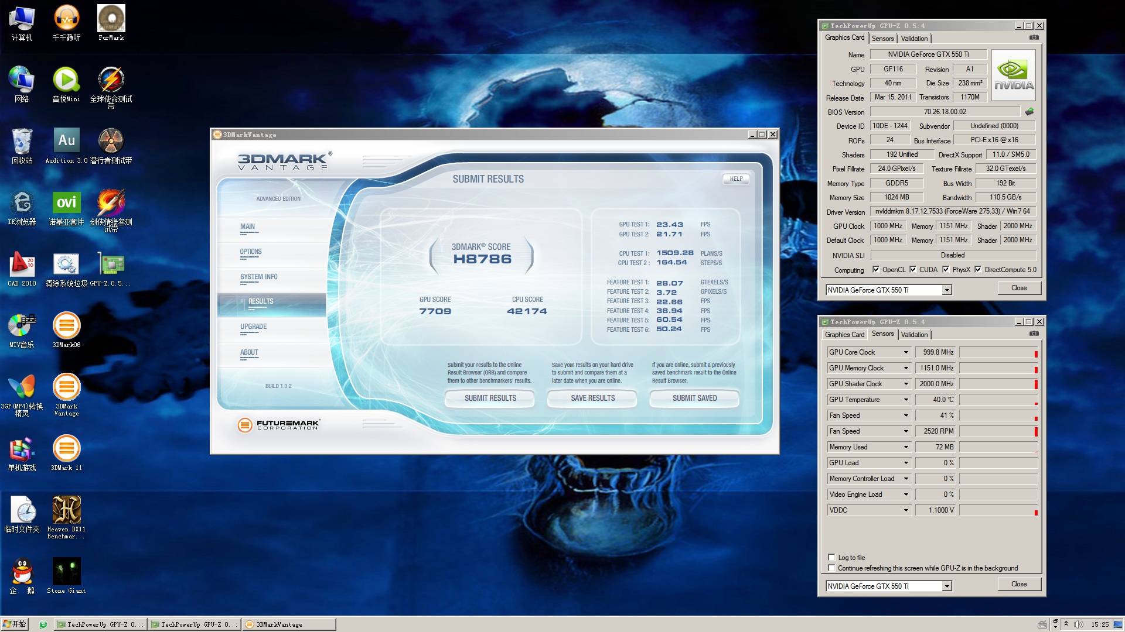The height and width of the screenshot is (632, 1125).
Task: Open SYSTEM INFO section in 3DMark Vantage
Action: point(258,277)
